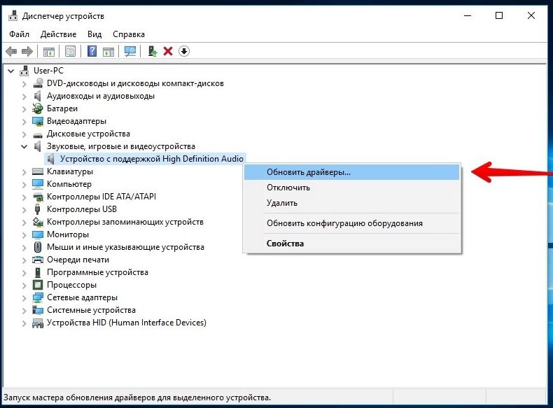
Task: Expand the Сетевые адаптеры category
Action: pyautogui.click(x=24, y=297)
